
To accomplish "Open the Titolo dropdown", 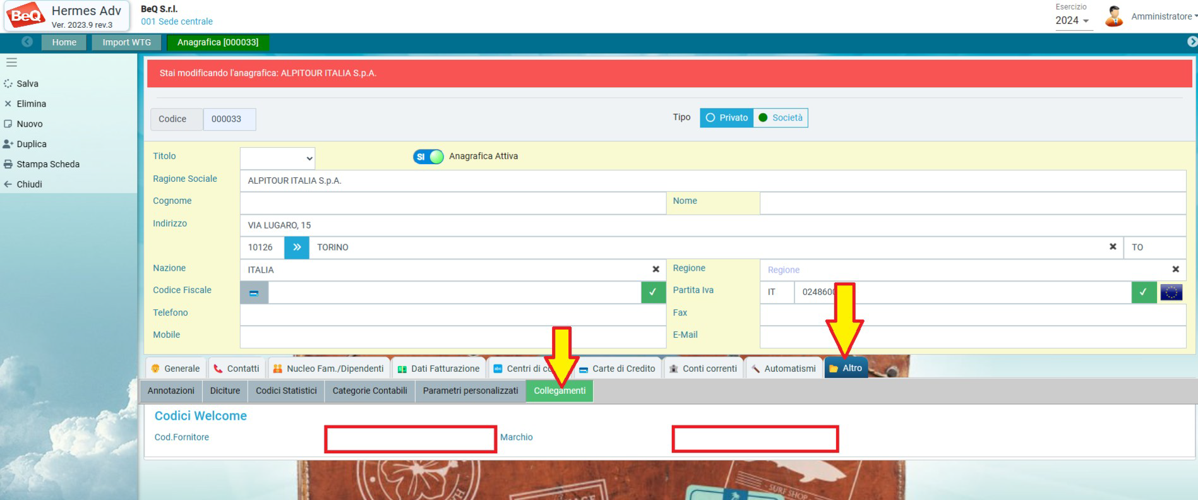I will (x=277, y=158).
